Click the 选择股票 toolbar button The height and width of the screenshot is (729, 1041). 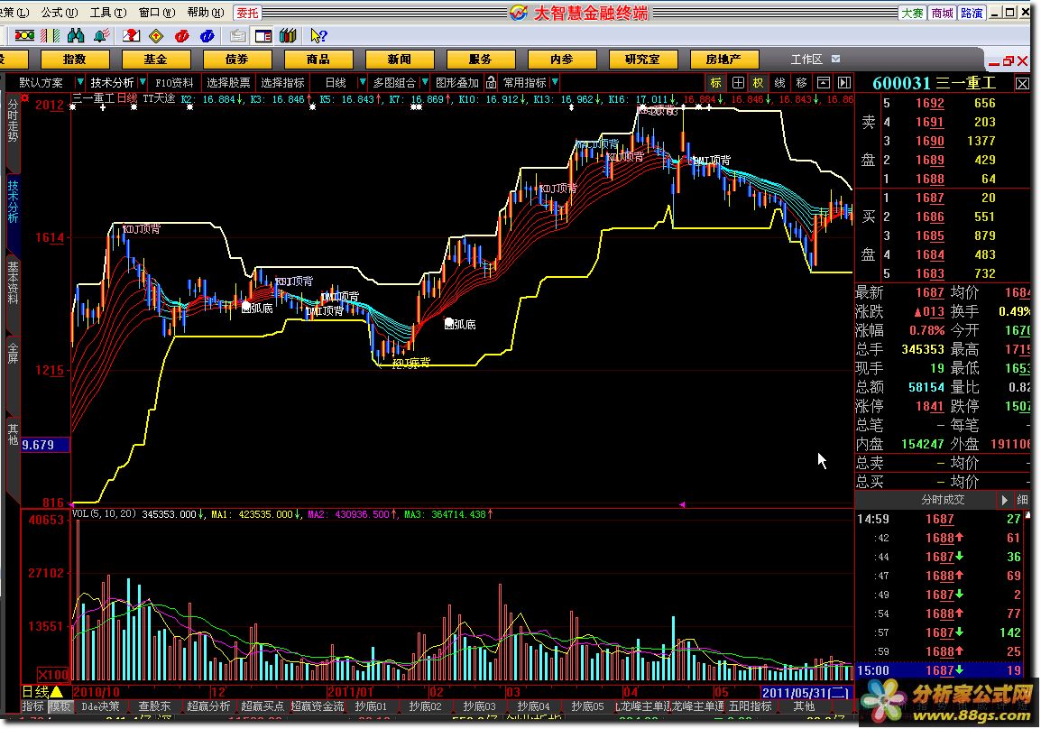point(228,82)
